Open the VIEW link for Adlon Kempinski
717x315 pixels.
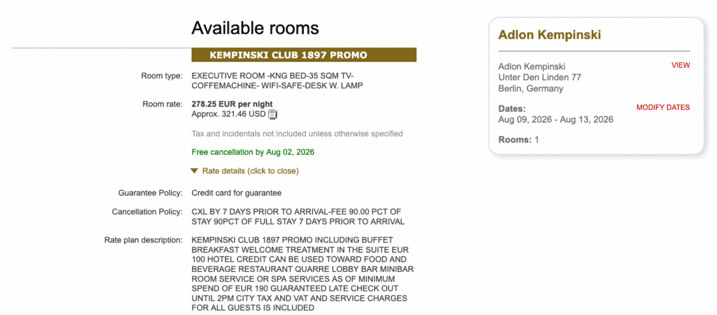(x=680, y=65)
